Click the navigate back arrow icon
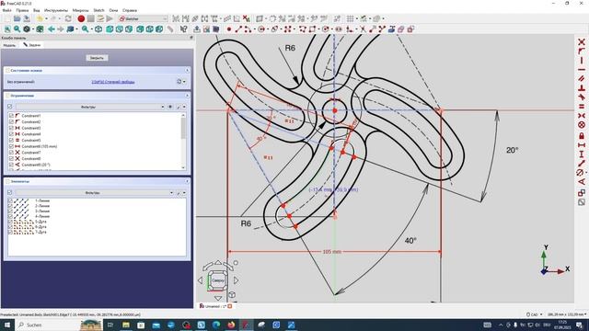This screenshot has height=331, width=589. pyautogui.click(x=52, y=29)
